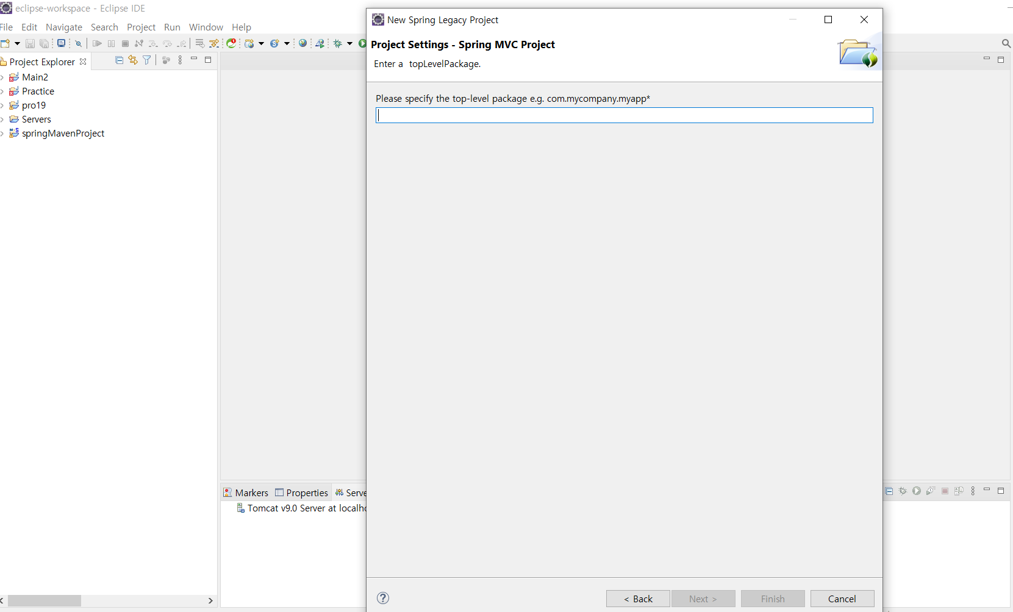Click the Resume debug icon
The image size is (1013, 612).
97,43
